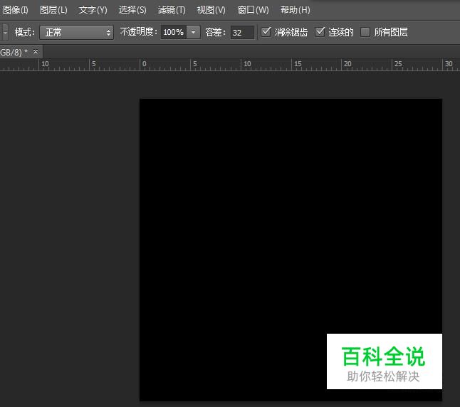Uncheck the 消除锯齿 anti-alias checkbox
This screenshot has height=407, width=460.
(266, 32)
